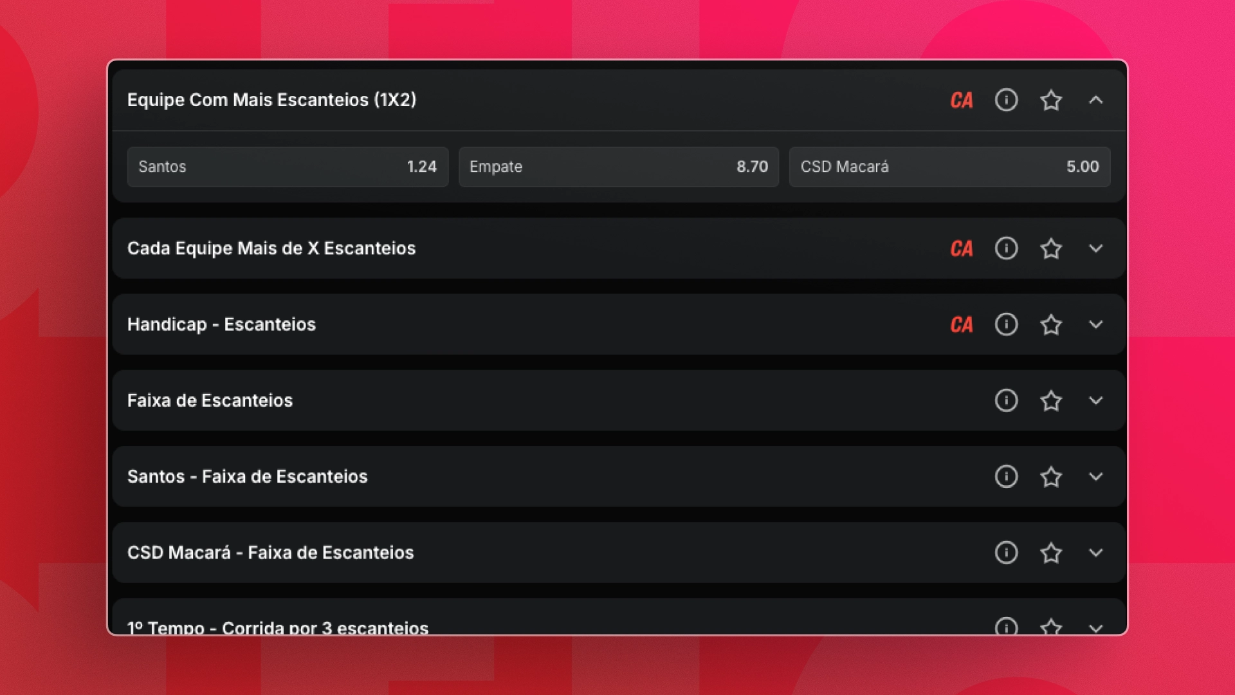Show info for Cada Equipe Mais de X Escanteios
1235x695 pixels.
[x=1006, y=248]
